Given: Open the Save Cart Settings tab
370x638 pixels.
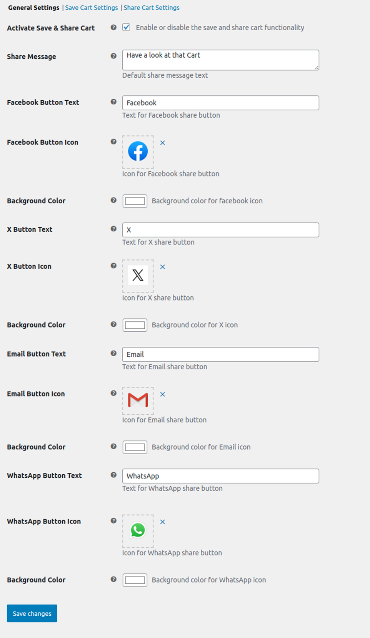Looking at the screenshot, I should click(x=92, y=8).
